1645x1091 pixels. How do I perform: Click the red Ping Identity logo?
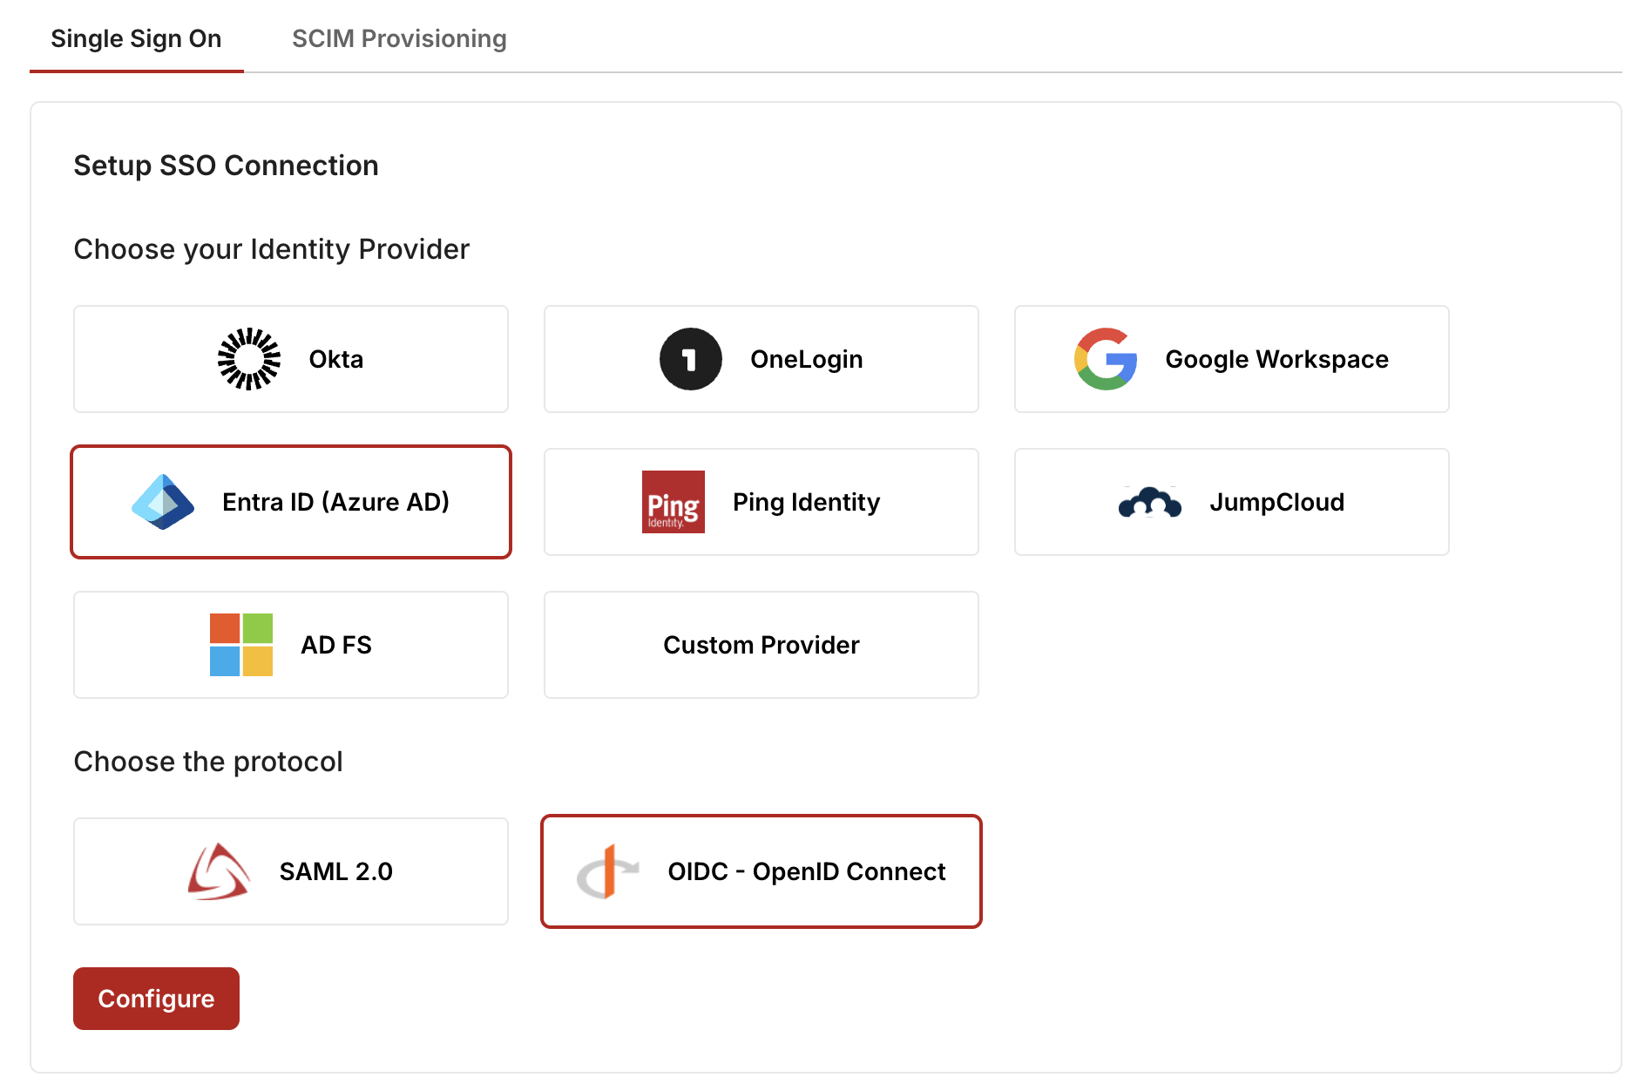pyautogui.click(x=674, y=502)
